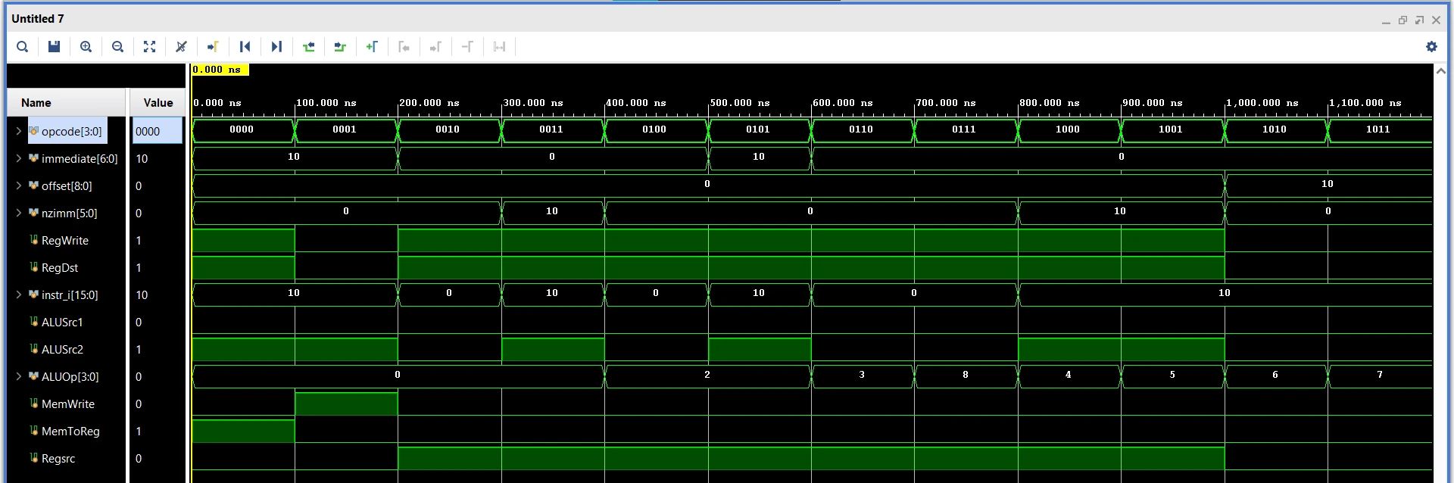
Task: Save the waveform configuration
Action: click(54, 47)
